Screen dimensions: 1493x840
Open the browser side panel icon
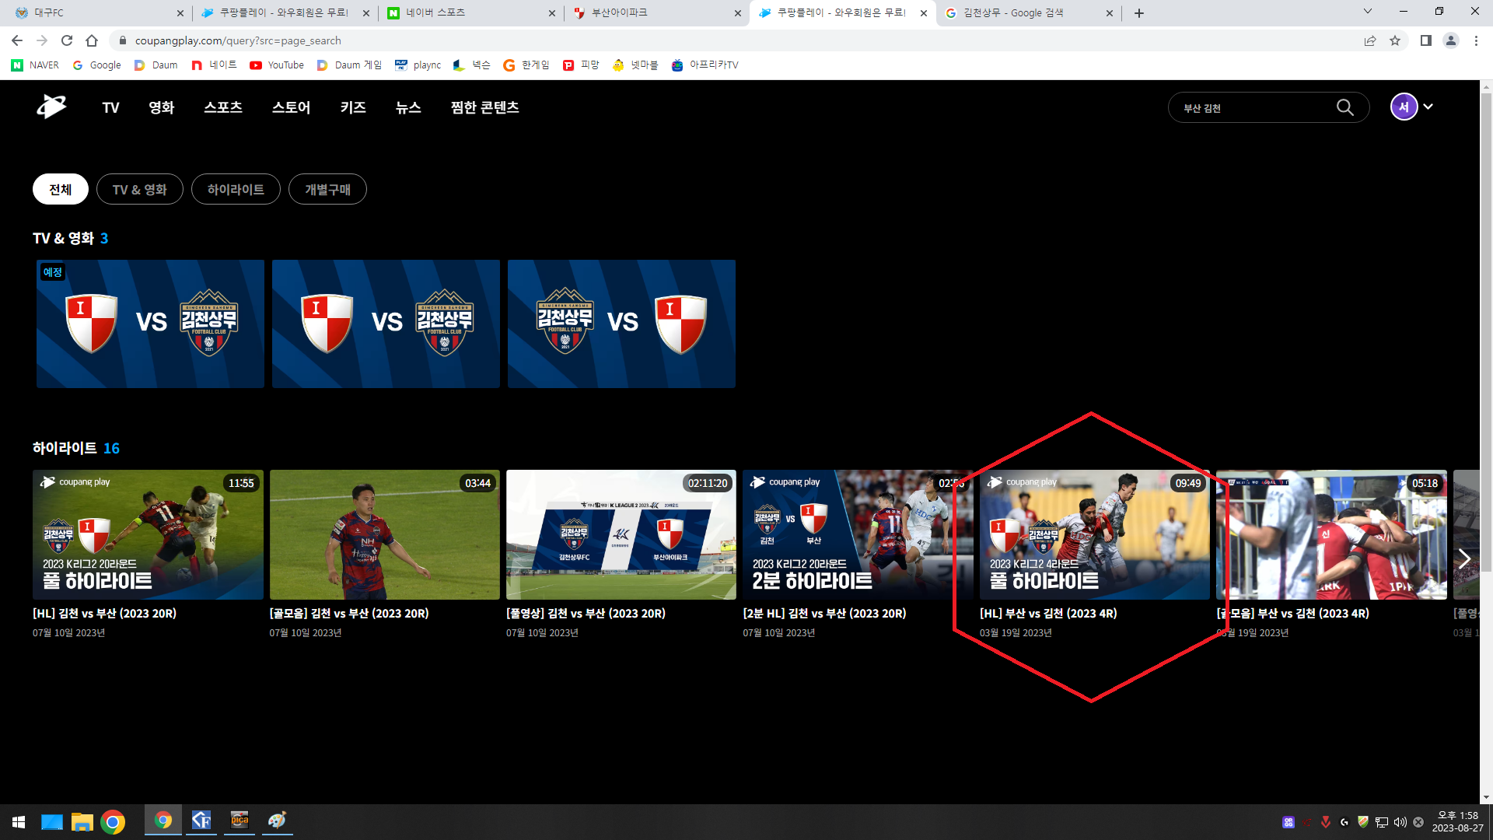(x=1425, y=40)
